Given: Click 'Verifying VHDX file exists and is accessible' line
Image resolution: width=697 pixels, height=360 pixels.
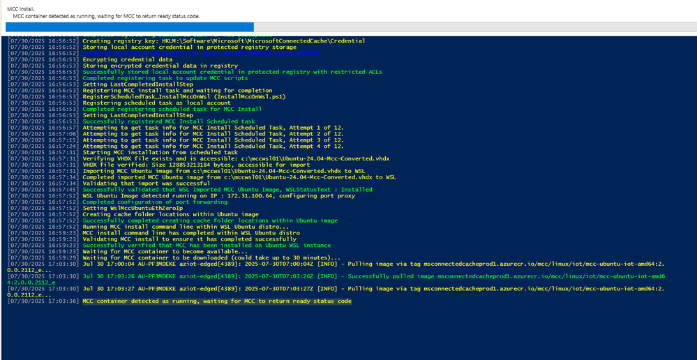Looking at the screenshot, I should click(x=237, y=159).
